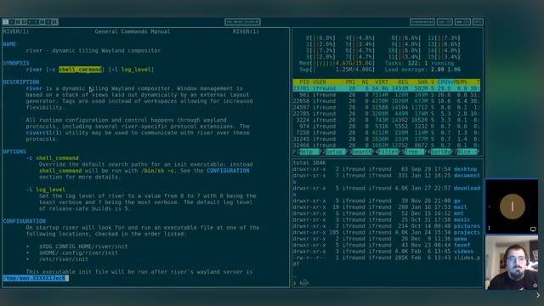The height and width of the screenshot is (306, 544).
Task: Click SortBy in the htop function bar
Action: point(438,151)
